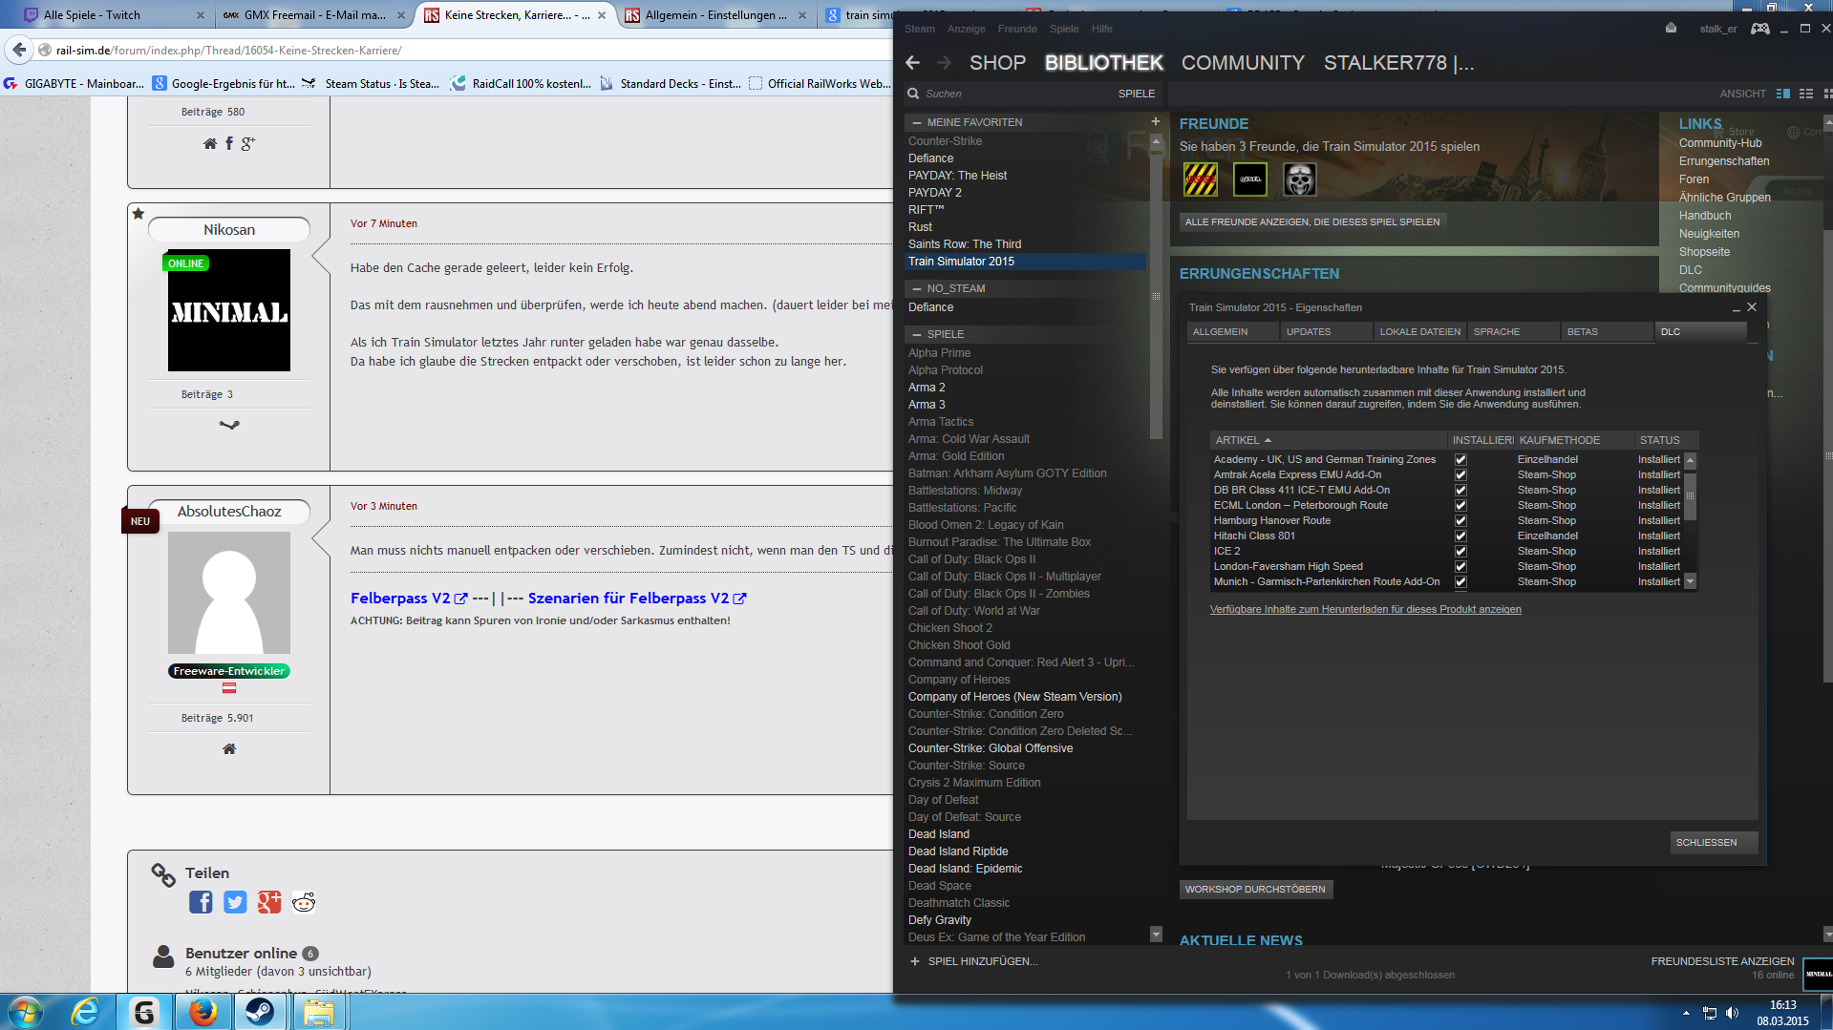
Task: Toggle London-Faversham High Speed checkbox
Action: point(1460,566)
